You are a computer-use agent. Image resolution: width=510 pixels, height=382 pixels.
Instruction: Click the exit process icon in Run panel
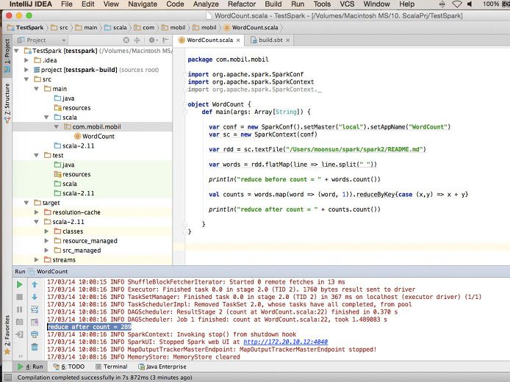20,334
